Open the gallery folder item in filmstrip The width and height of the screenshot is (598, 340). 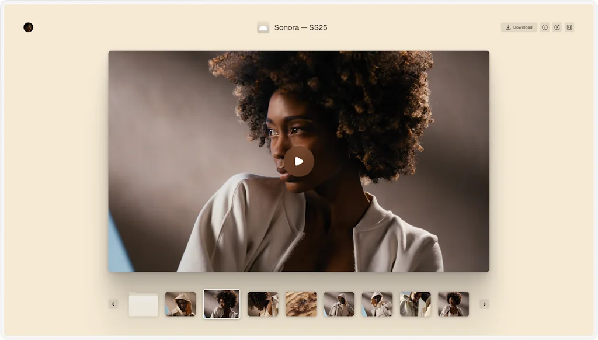click(x=142, y=303)
